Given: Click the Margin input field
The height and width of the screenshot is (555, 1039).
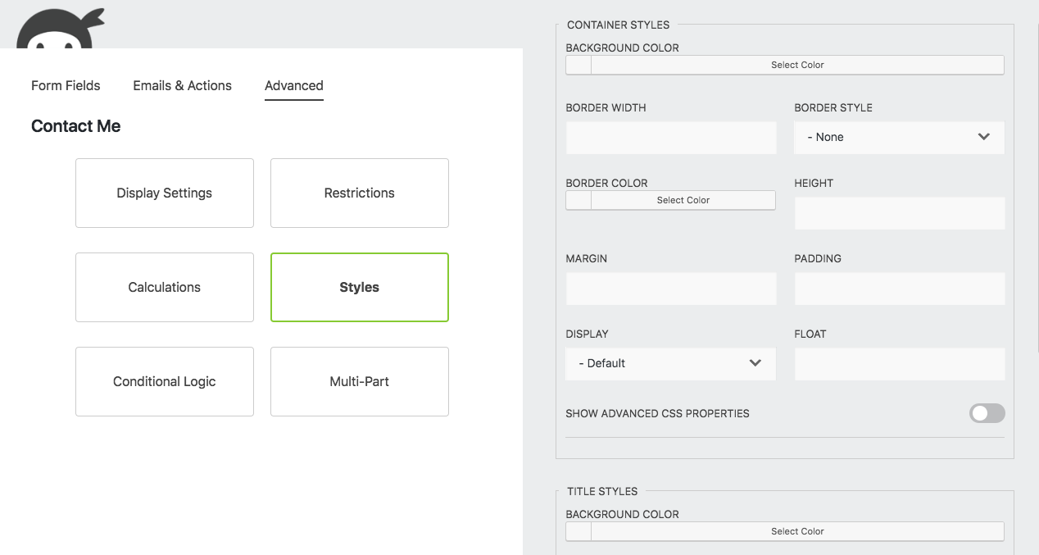Looking at the screenshot, I should [x=670, y=289].
